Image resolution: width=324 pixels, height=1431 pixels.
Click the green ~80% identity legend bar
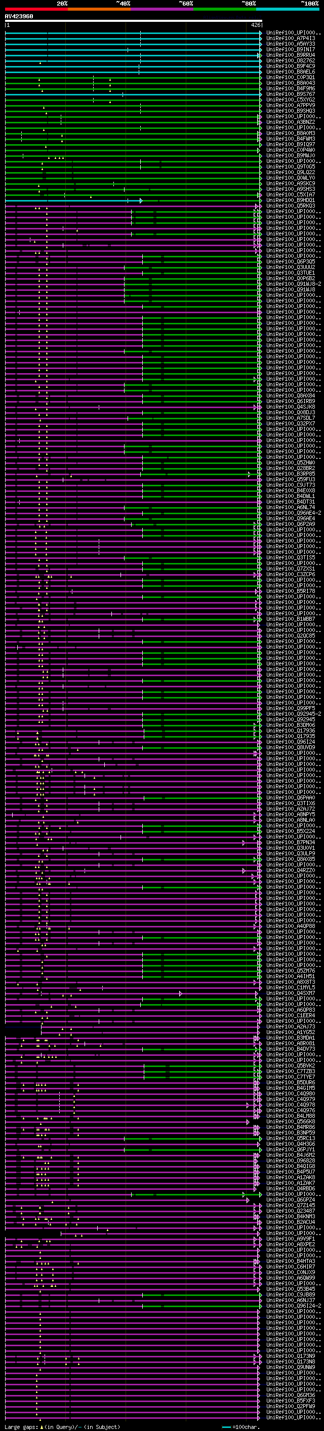(225, 9)
